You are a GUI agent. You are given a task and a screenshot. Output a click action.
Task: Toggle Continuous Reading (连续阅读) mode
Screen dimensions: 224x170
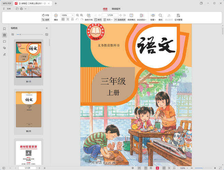[x=120, y=20]
